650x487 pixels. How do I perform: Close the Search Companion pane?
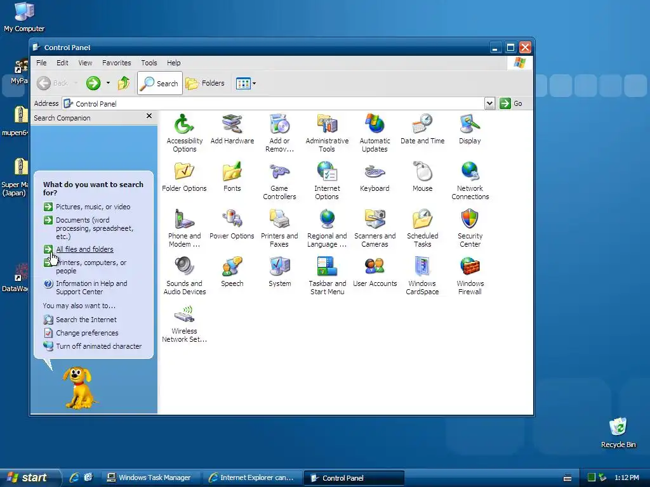coord(149,116)
